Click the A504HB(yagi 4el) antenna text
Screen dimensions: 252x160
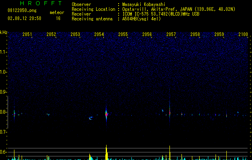pos(141,19)
